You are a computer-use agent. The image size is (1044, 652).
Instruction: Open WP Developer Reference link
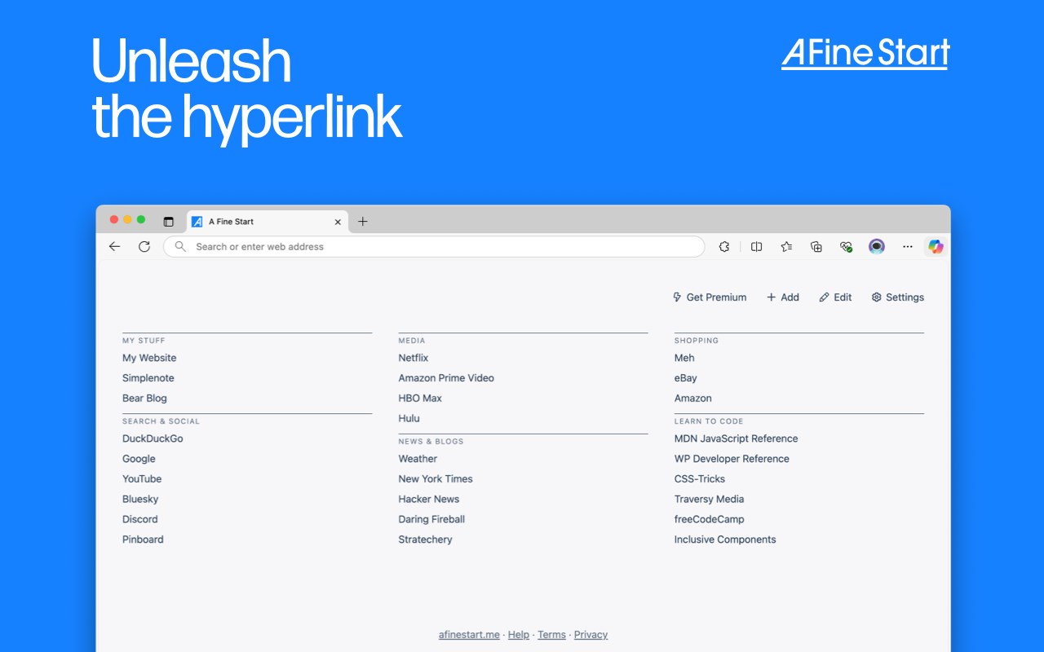point(732,459)
